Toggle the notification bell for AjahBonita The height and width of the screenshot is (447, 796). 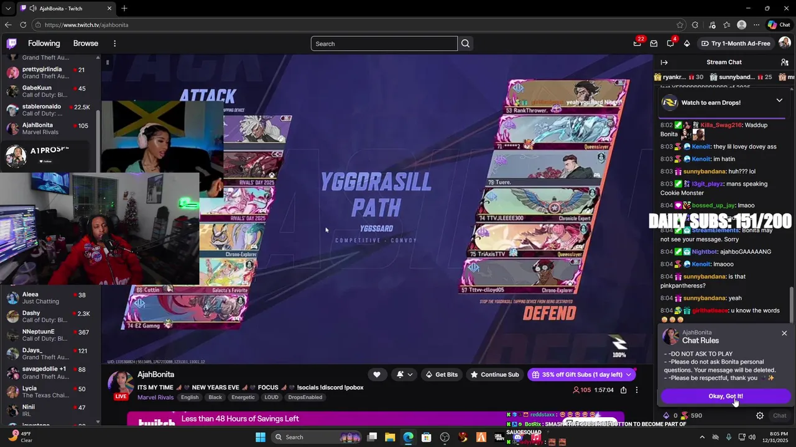(400, 374)
